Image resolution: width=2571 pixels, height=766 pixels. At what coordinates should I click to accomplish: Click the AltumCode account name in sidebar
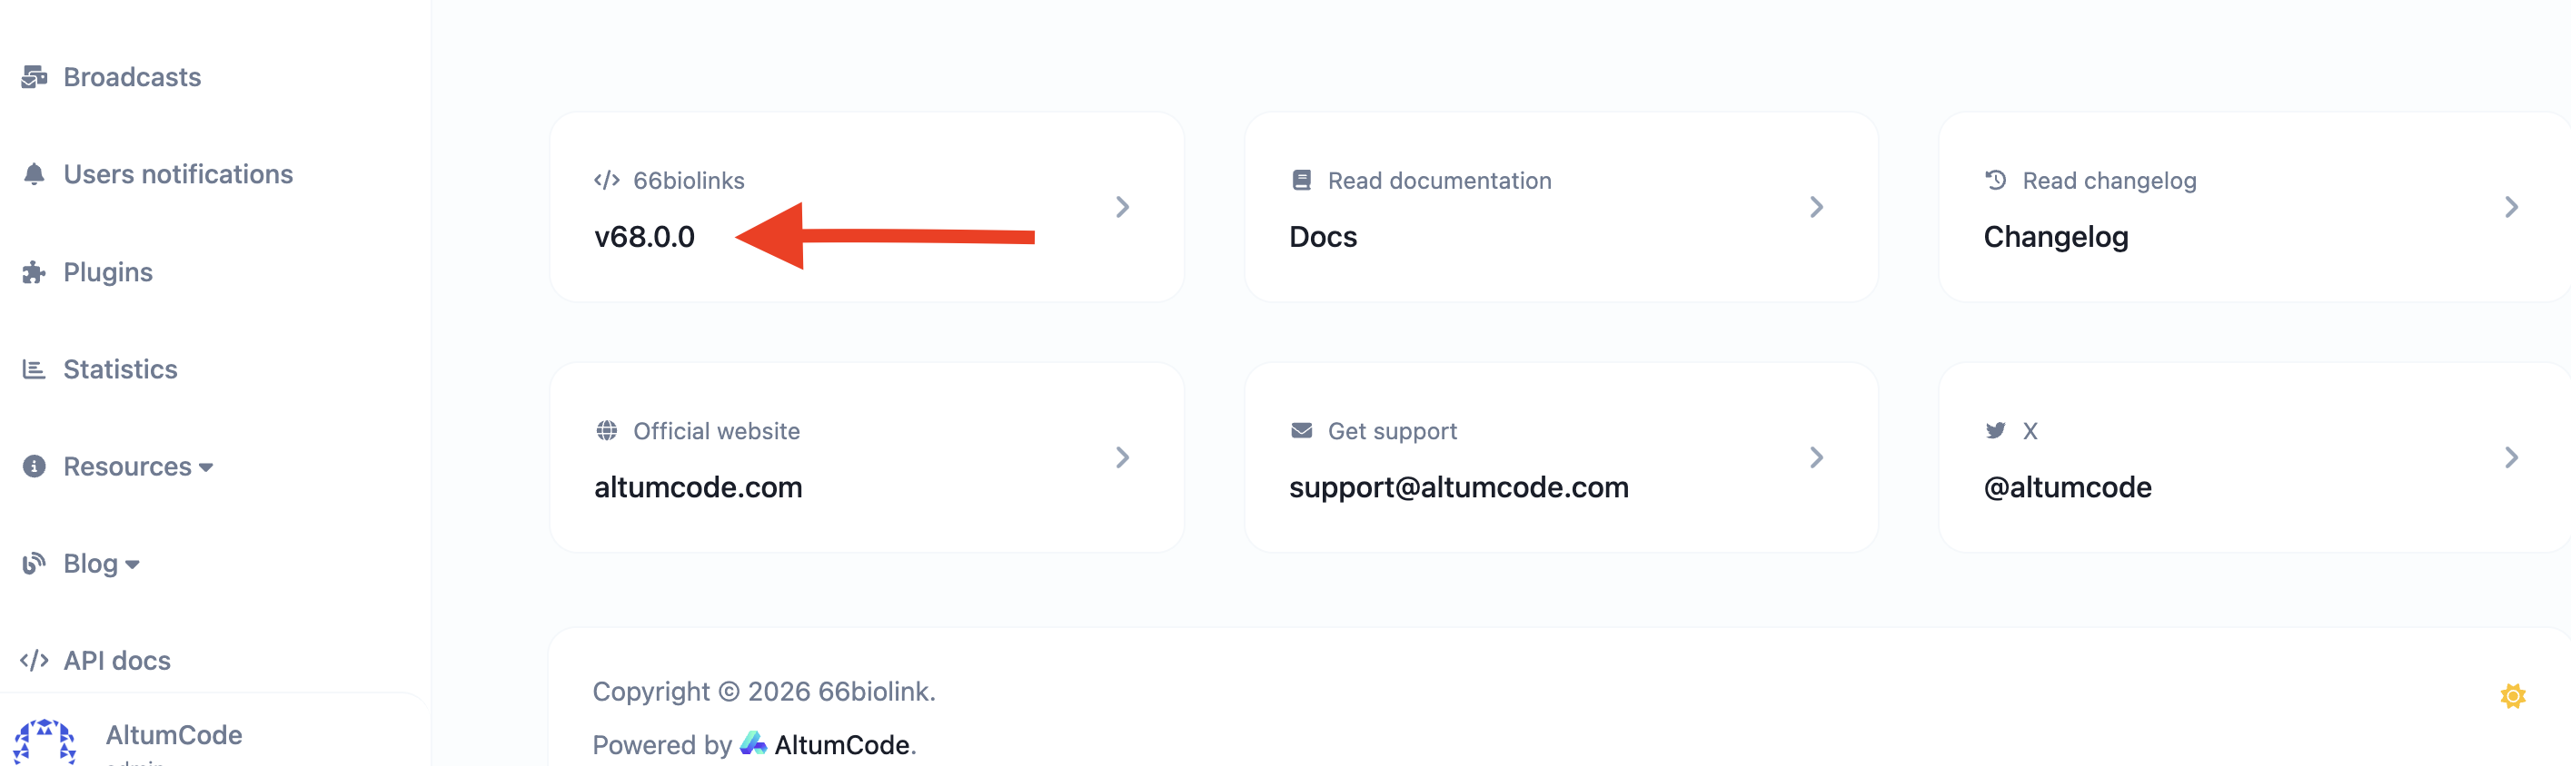(174, 735)
